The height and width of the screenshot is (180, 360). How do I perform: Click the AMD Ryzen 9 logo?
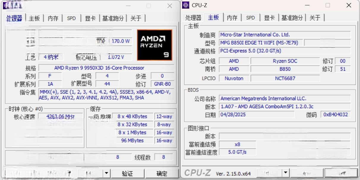click(154, 45)
